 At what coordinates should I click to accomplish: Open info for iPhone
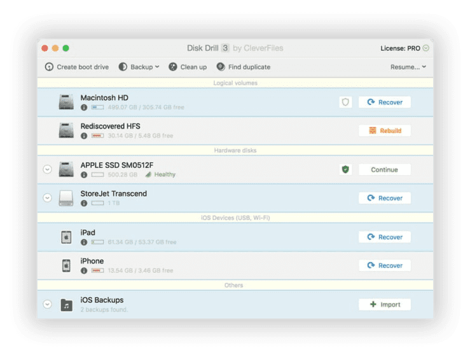pos(84,271)
